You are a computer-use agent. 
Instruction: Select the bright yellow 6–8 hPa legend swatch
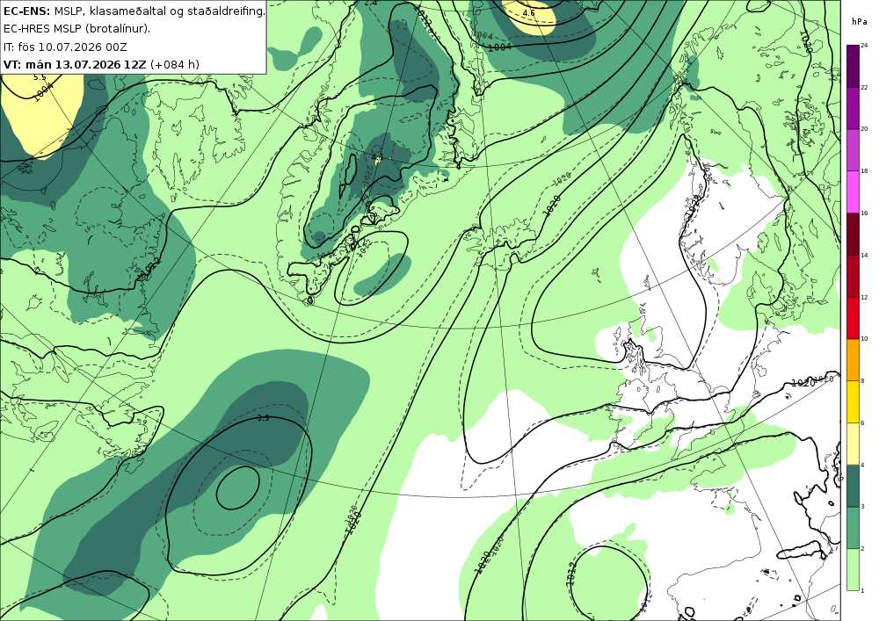click(x=853, y=401)
